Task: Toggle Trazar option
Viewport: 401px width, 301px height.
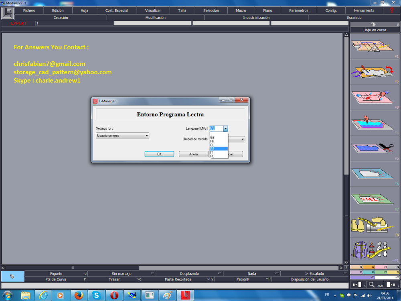Action: click(114, 279)
